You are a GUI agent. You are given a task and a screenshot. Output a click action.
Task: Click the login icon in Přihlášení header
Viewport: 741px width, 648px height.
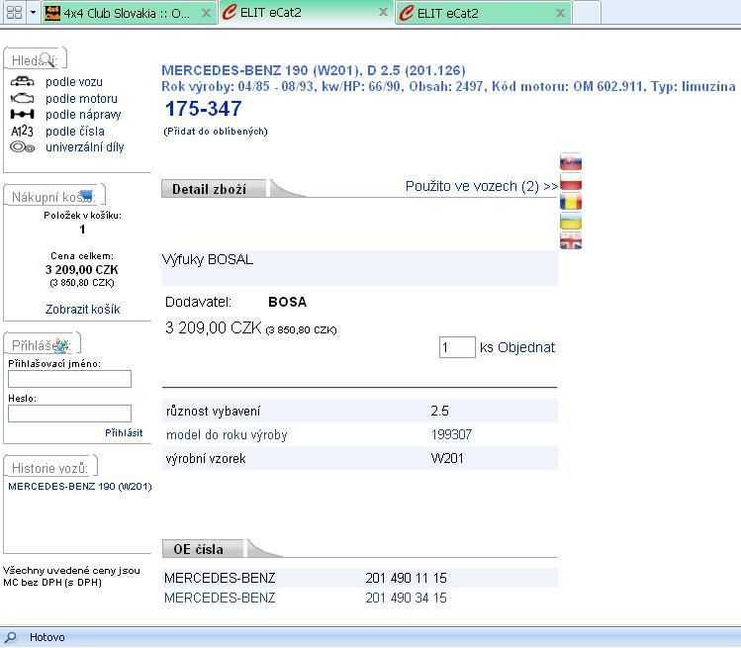pos(61,345)
